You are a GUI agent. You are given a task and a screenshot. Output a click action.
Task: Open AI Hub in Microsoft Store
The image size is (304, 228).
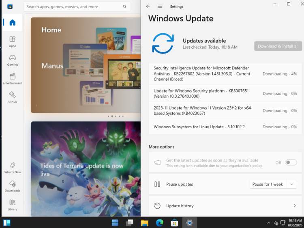coord(13,97)
